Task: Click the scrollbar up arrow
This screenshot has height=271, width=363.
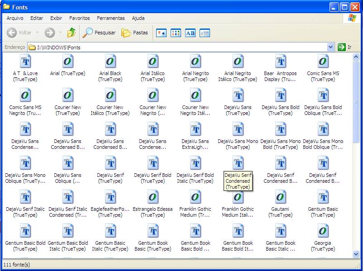Action: pyautogui.click(x=356, y=57)
